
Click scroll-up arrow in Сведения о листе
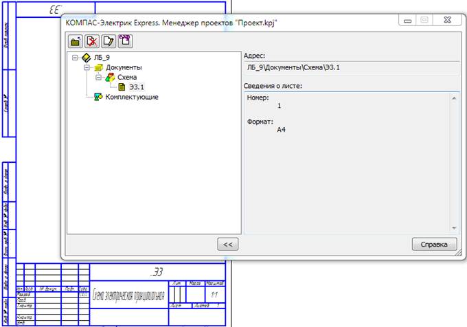tap(454, 98)
